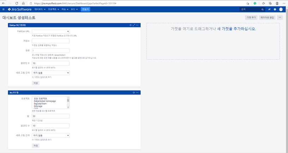Open the 이슈 menu
Viewport: 288px width, 153px height.
pyautogui.click(x=65, y=9)
